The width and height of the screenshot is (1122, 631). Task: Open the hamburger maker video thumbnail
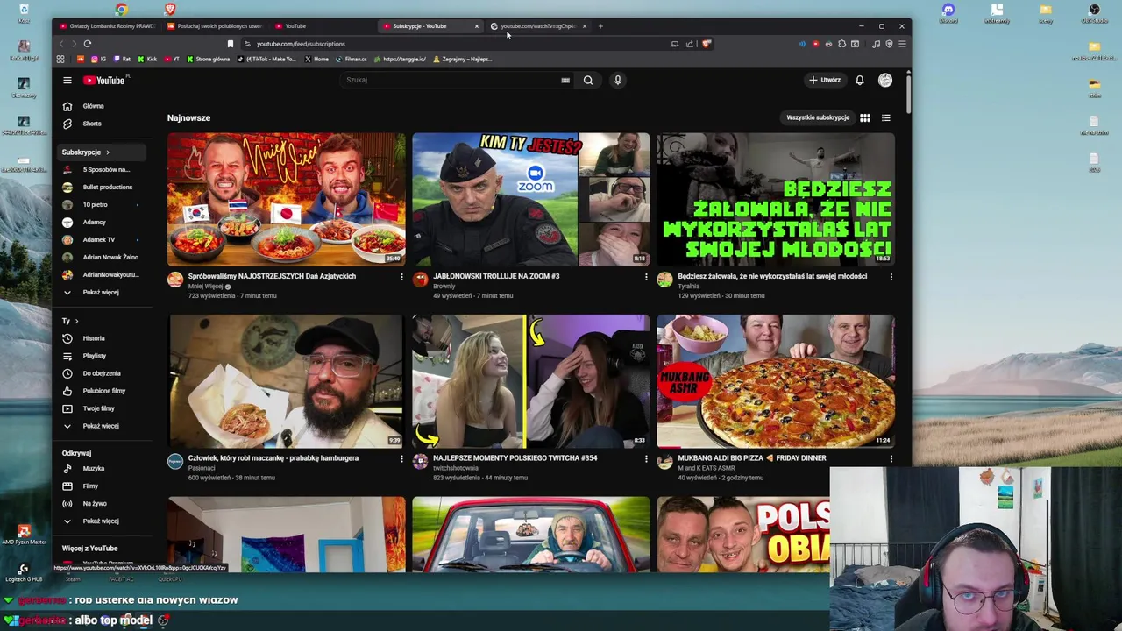pos(287,381)
